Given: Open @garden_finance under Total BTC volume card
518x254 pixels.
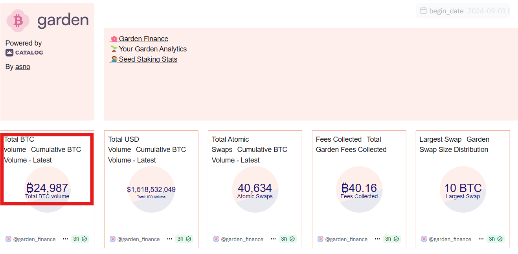Looking at the screenshot, I should 35,239.
